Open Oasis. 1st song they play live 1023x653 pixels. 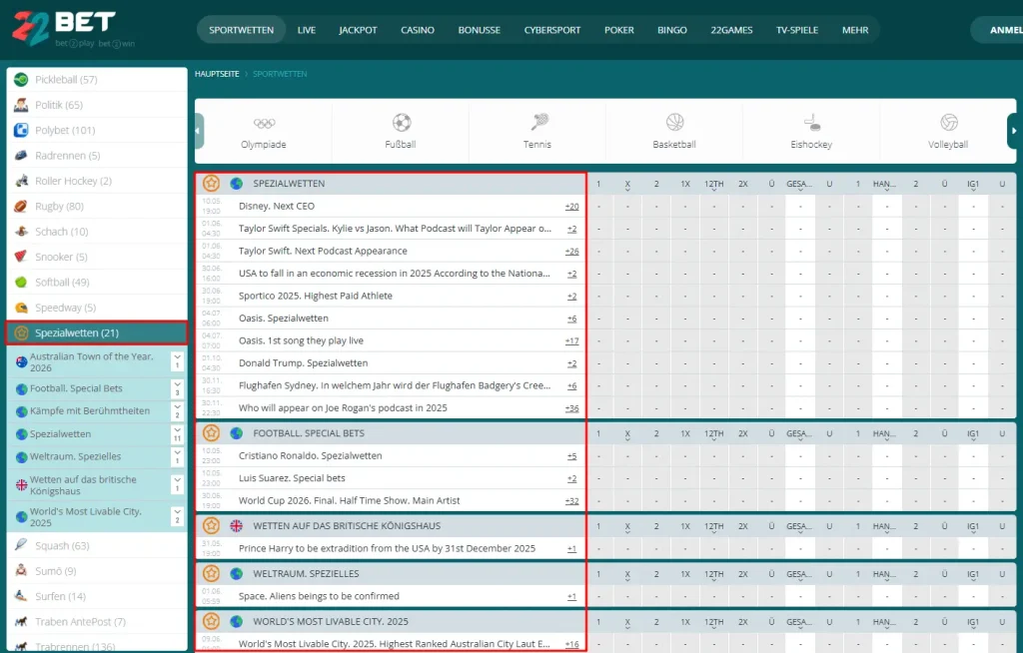302,341
